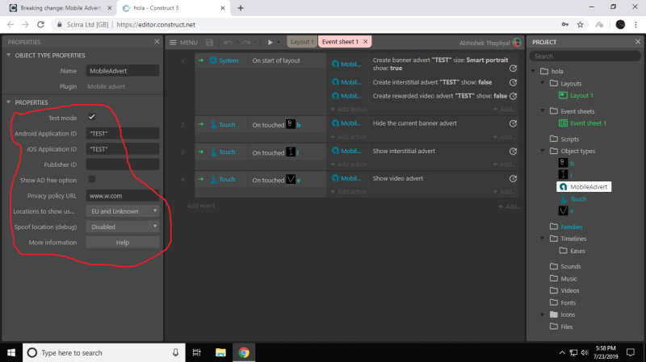Click Add action under event 2
Image resolution: width=646 pixels, height=362 pixels.
point(349,136)
